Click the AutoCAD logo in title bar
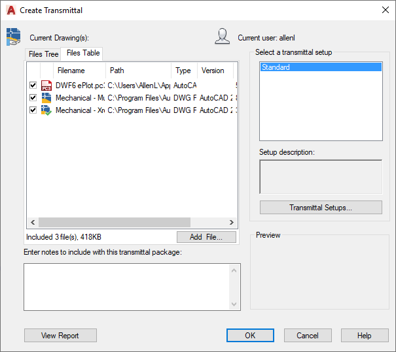The height and width of the screenshot is (352, 396). pyautogui.click(x=10, y=10)
